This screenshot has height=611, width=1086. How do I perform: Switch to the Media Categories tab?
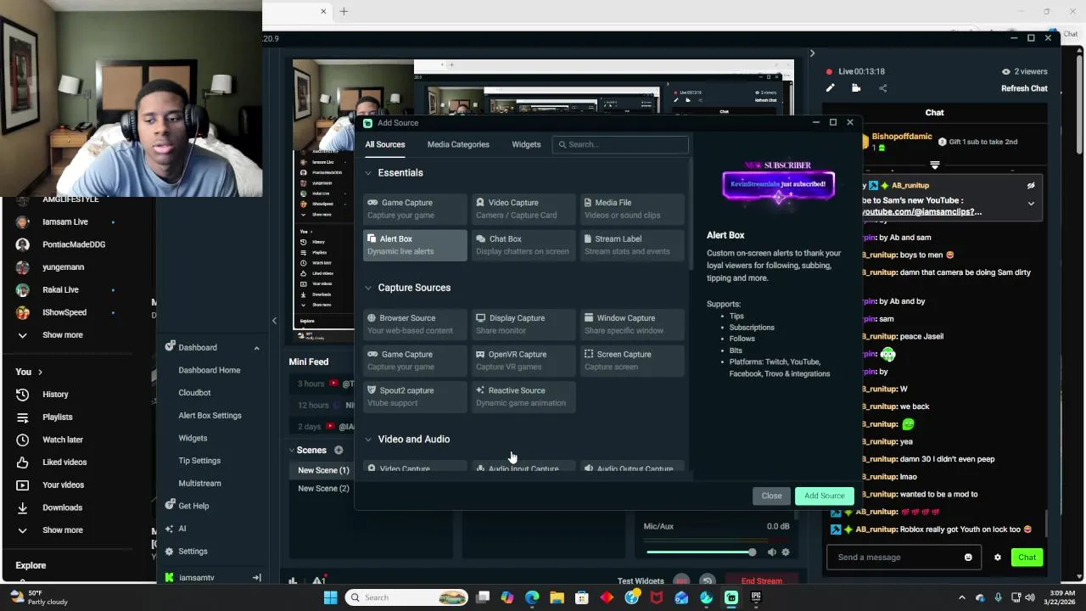click(458, 144)
